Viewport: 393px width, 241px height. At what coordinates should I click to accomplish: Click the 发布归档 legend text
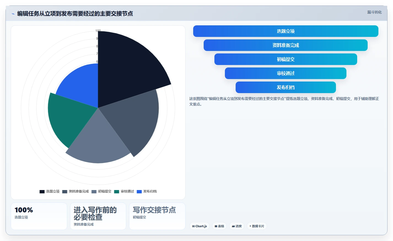pyautogui.click(x=150, y=191)
